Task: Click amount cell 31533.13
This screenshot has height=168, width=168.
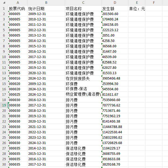Action: pyautogui.click(x=115, y=73)
